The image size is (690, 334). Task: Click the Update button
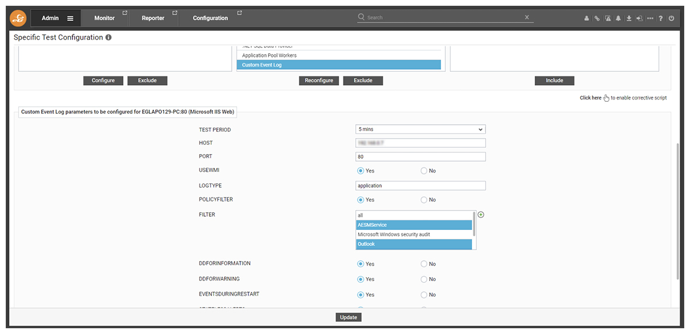click(x=348, y=317)
